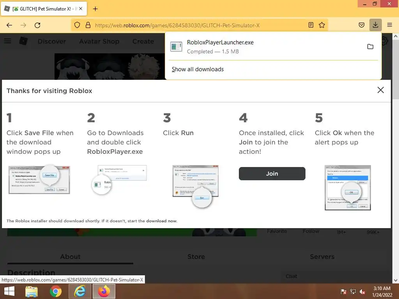Open Roblox settings gear icon
Screen dimensions: 399x299
pos(385,41)
